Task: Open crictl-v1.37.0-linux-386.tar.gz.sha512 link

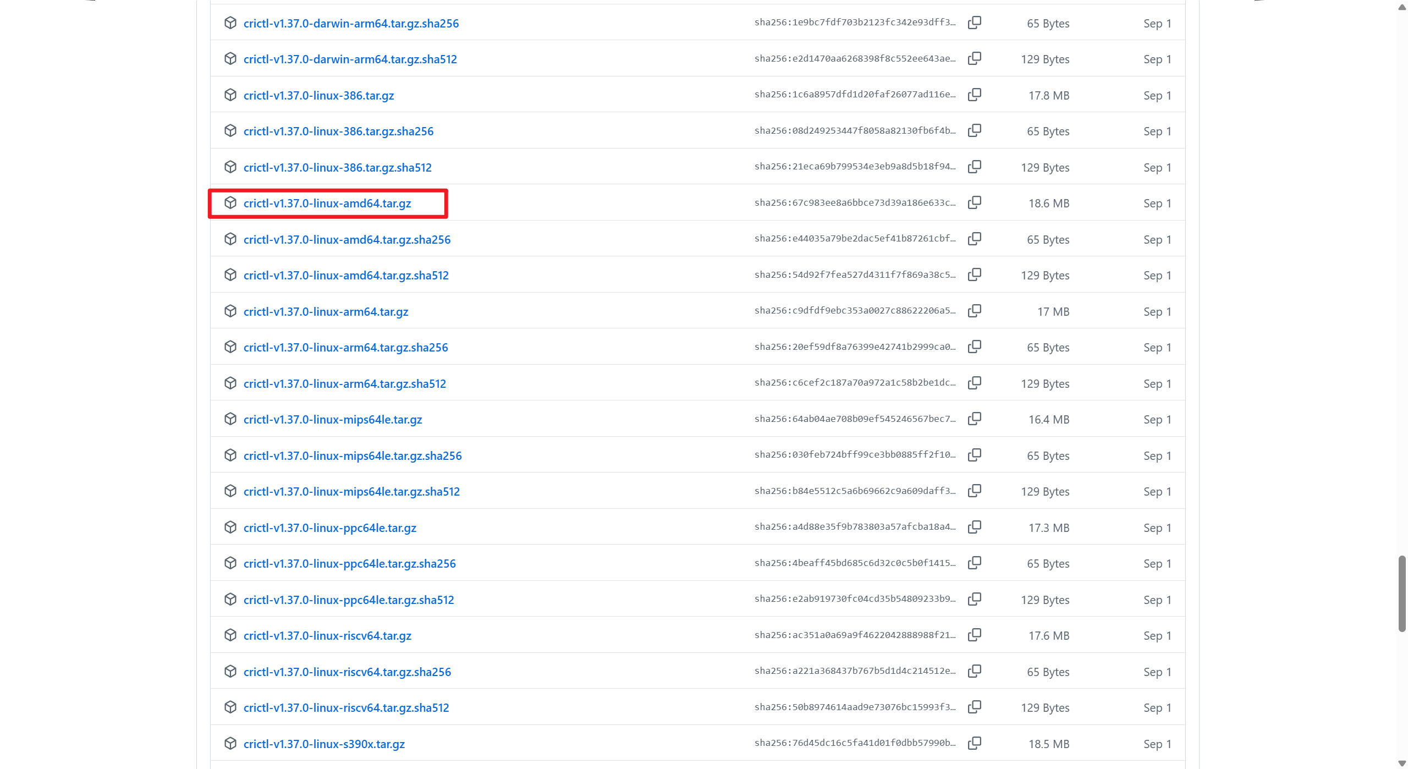Action: pos(338,168)
